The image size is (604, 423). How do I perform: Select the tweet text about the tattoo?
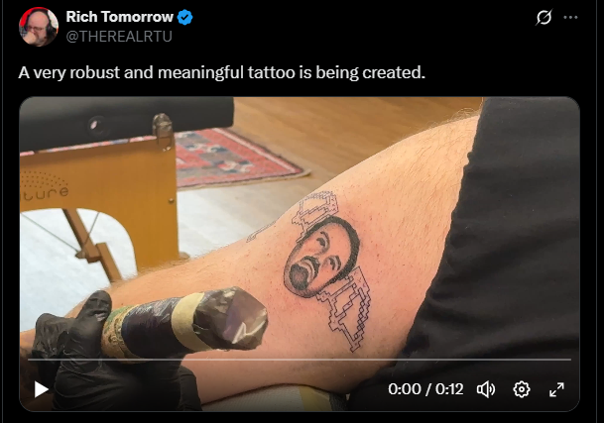point(222,72)
